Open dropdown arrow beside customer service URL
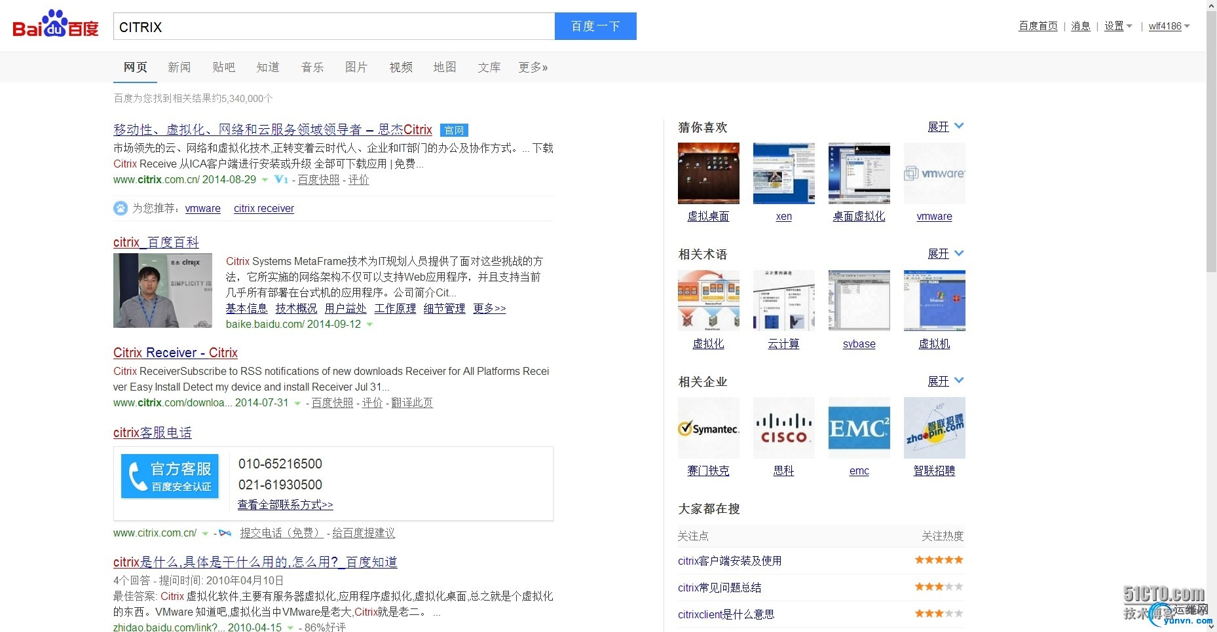The image size is (1217, 632). pos(205,533)
